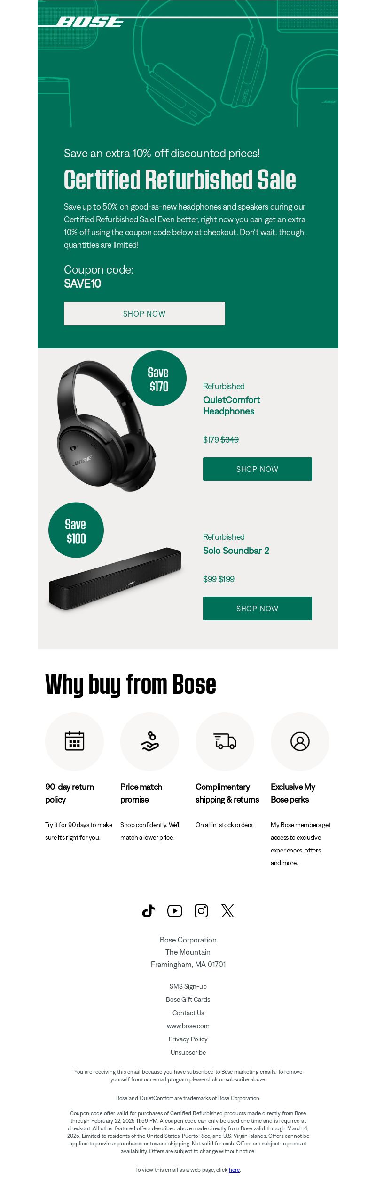Shop Now for QuietComfort Headphones

[258, 469]
